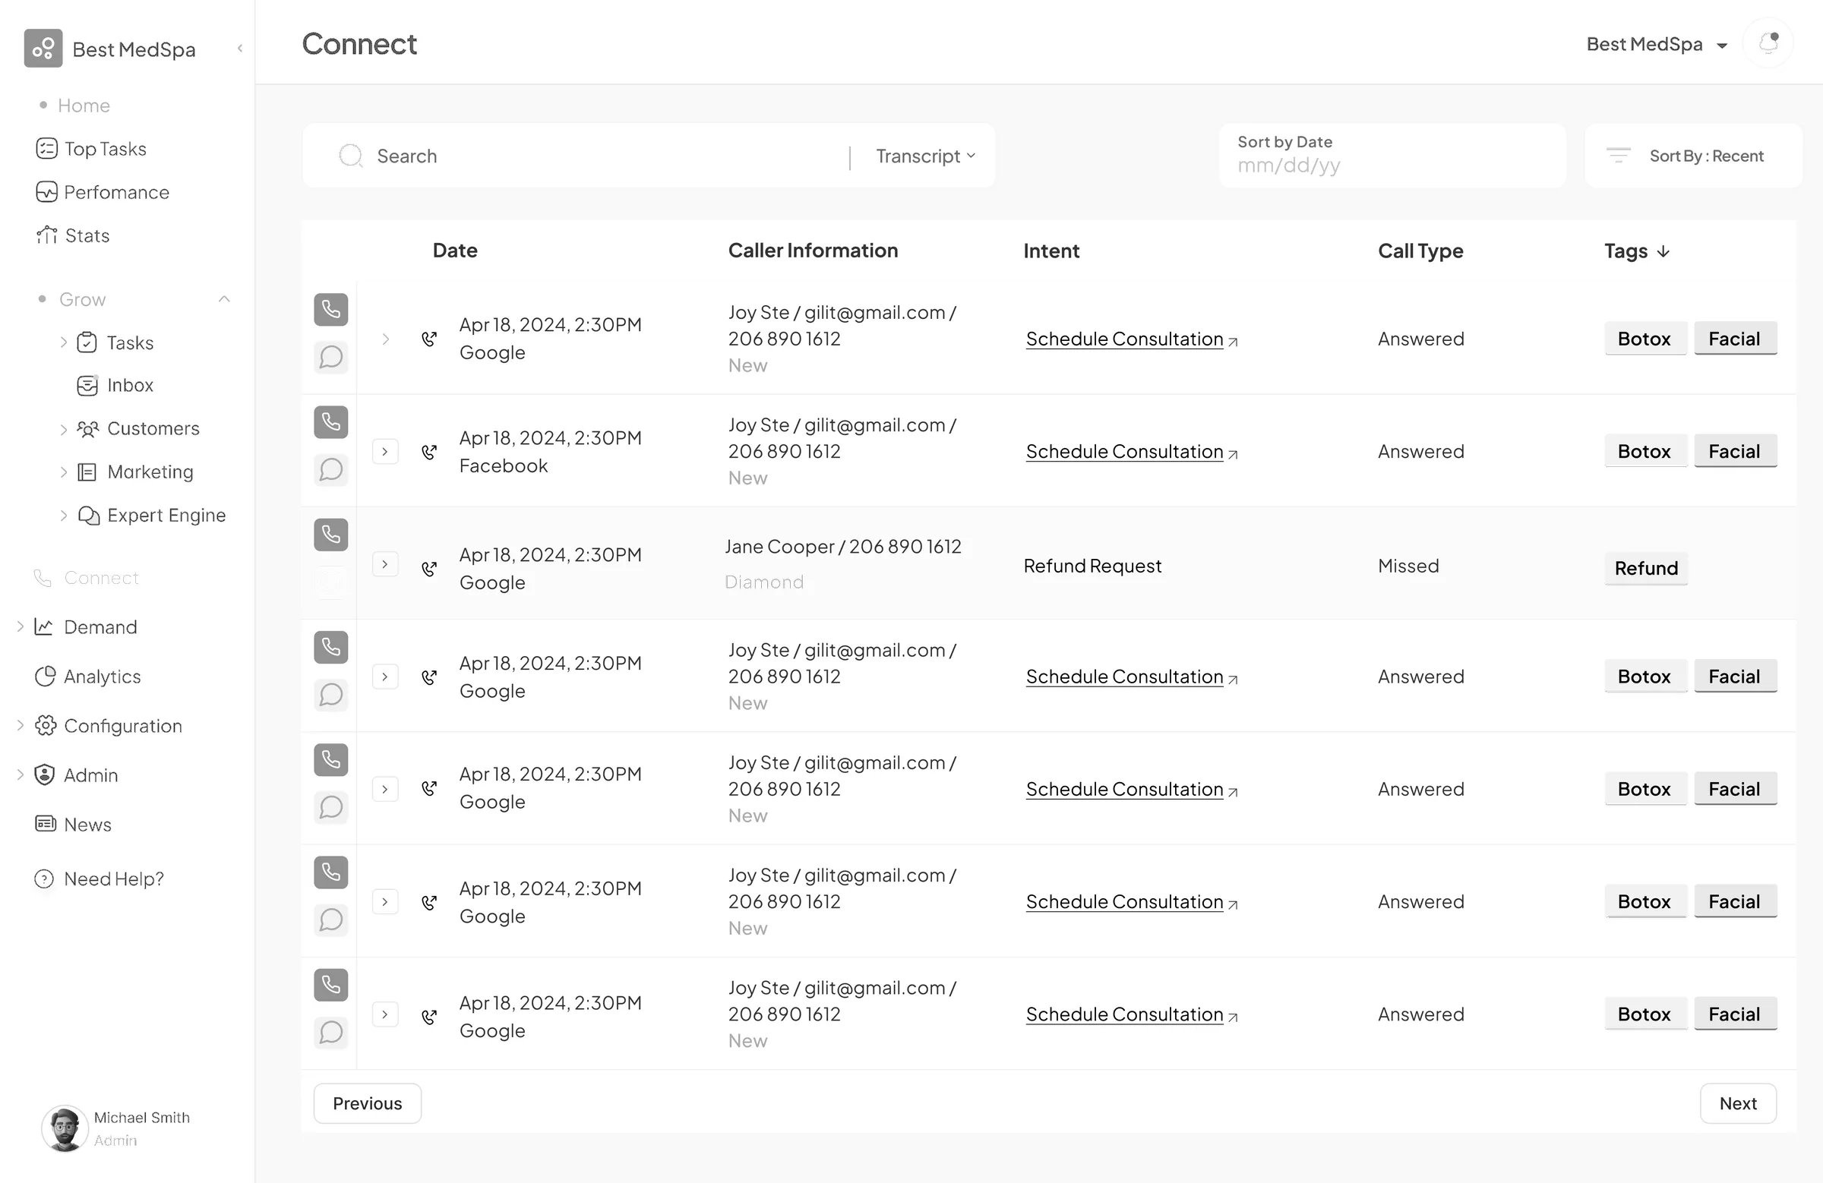Image resolution: width=1823 pixels, height=1183 pixels.
Task: Click Michael Smith's avatar photo
Action: click(65, 1128)
